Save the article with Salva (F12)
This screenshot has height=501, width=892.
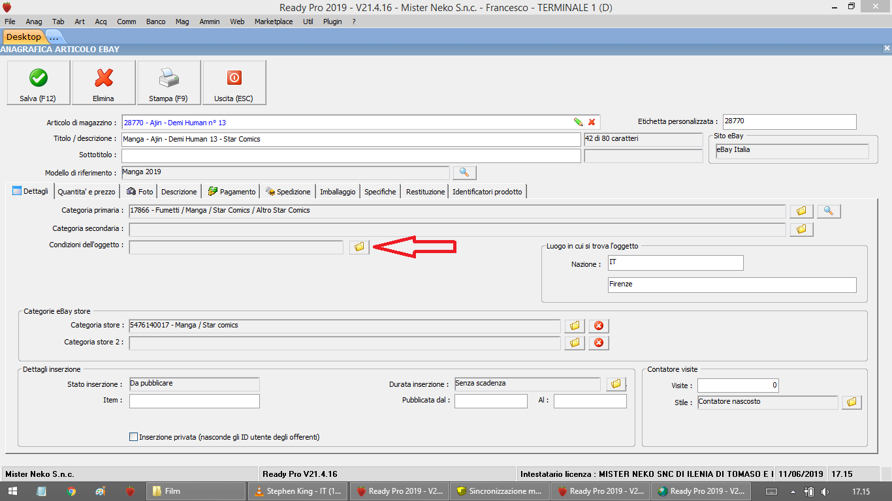[39, 83]
